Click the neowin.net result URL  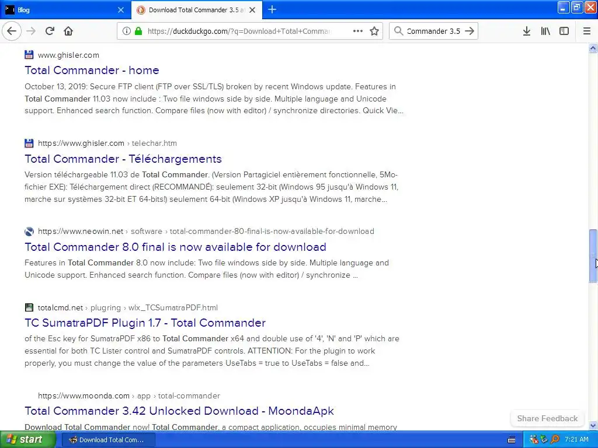tap(206, 231)
